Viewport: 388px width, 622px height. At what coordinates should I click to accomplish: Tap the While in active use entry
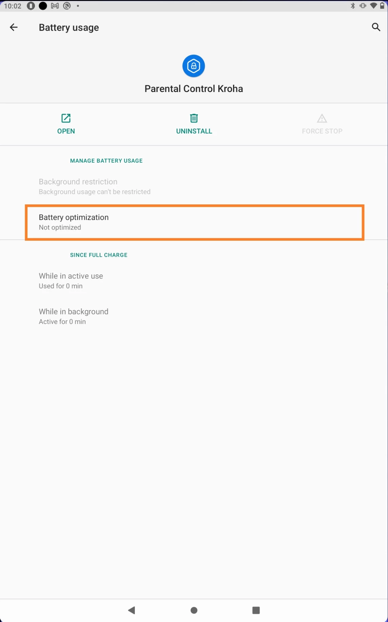(x=71, y=281)
